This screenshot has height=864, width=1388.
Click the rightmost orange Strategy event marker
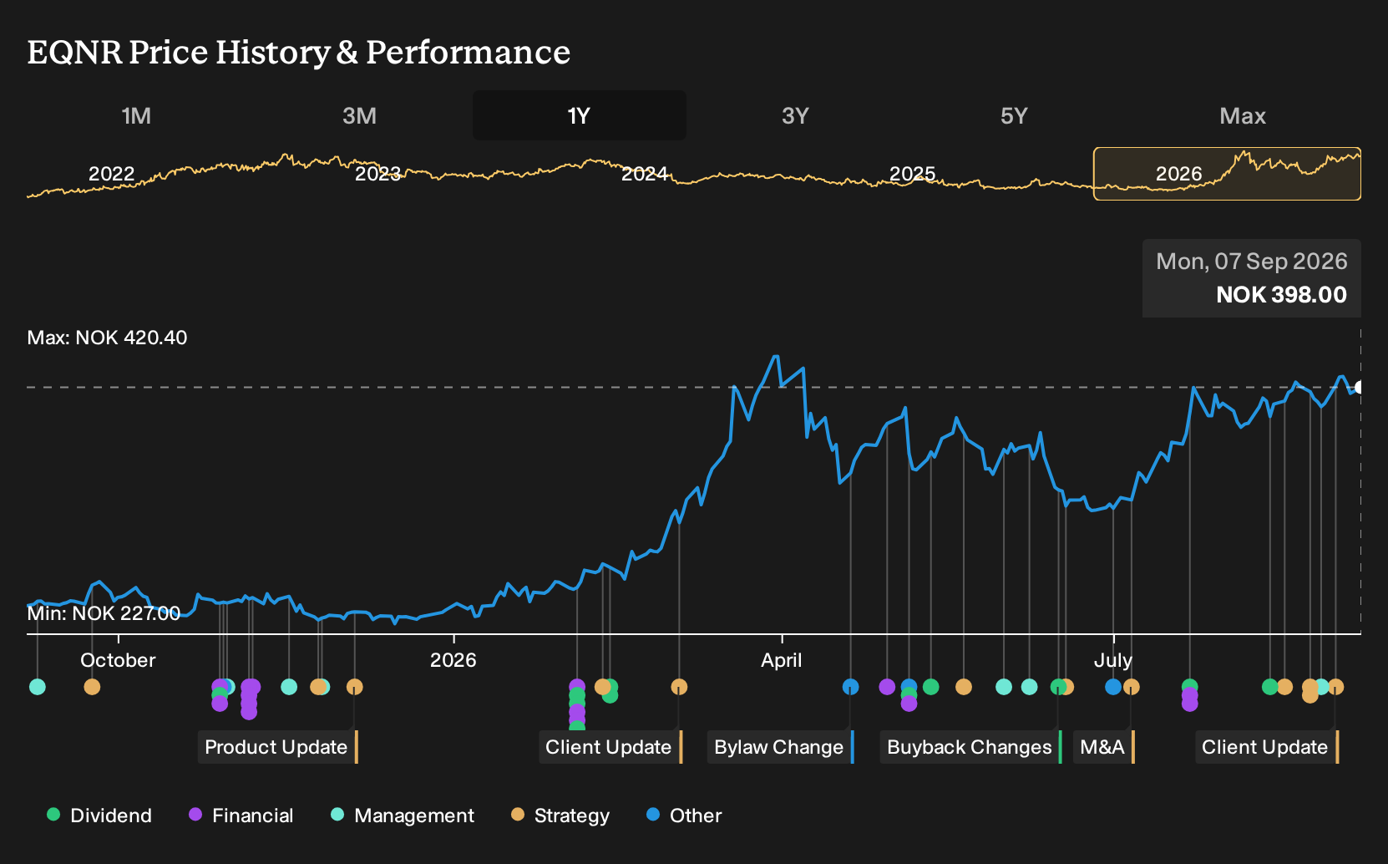coord(1336,687)
